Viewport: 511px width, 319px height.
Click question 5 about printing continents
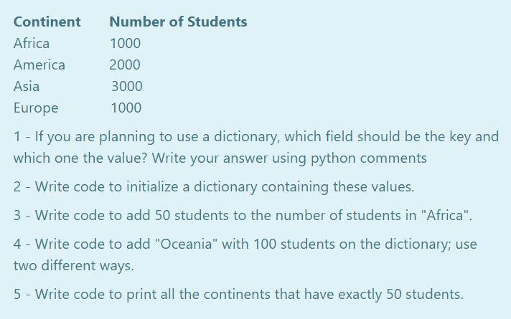coord(238,294)
